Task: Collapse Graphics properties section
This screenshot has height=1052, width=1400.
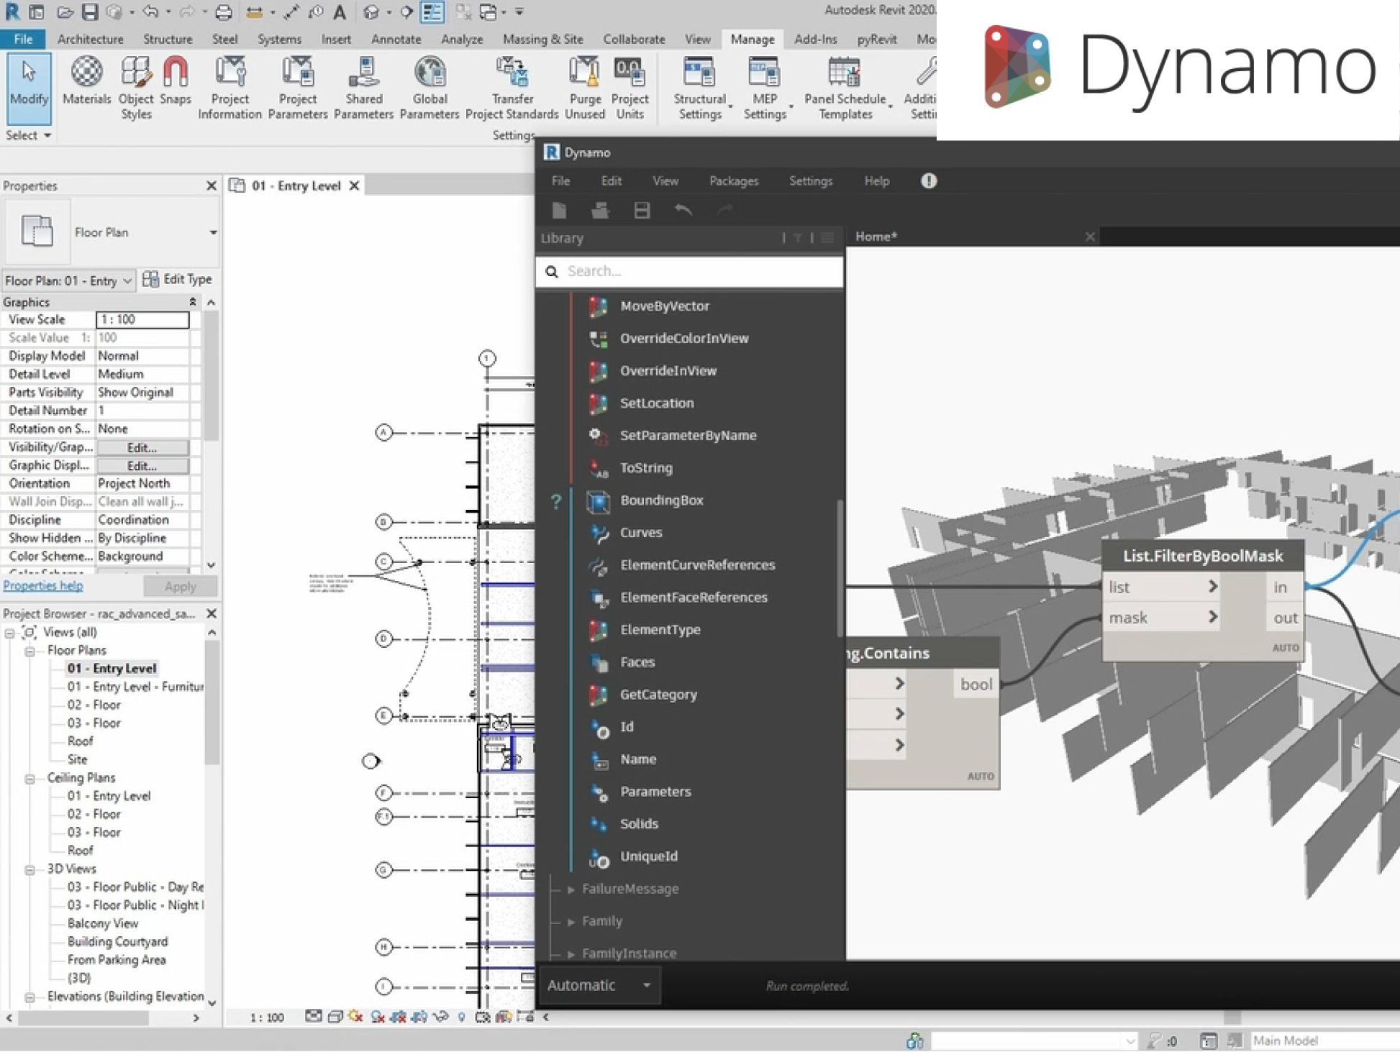Action: click(x=192, y=302)
